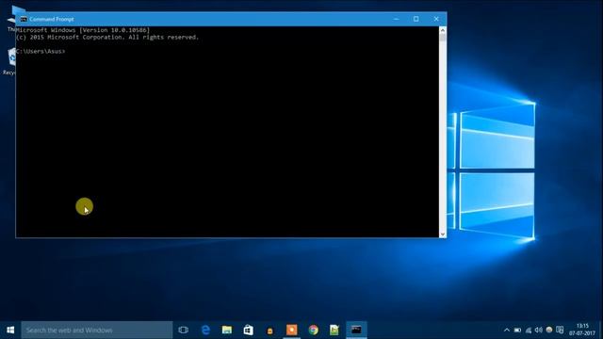Launch Microsoft Edge from the taskbar
The width and height of the screenshot is (603, 339).
point(205,330)
